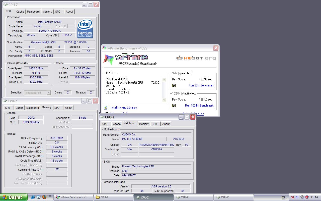
Task: Click the wPrime title bar icon
Action: click(x=104, y=48)
